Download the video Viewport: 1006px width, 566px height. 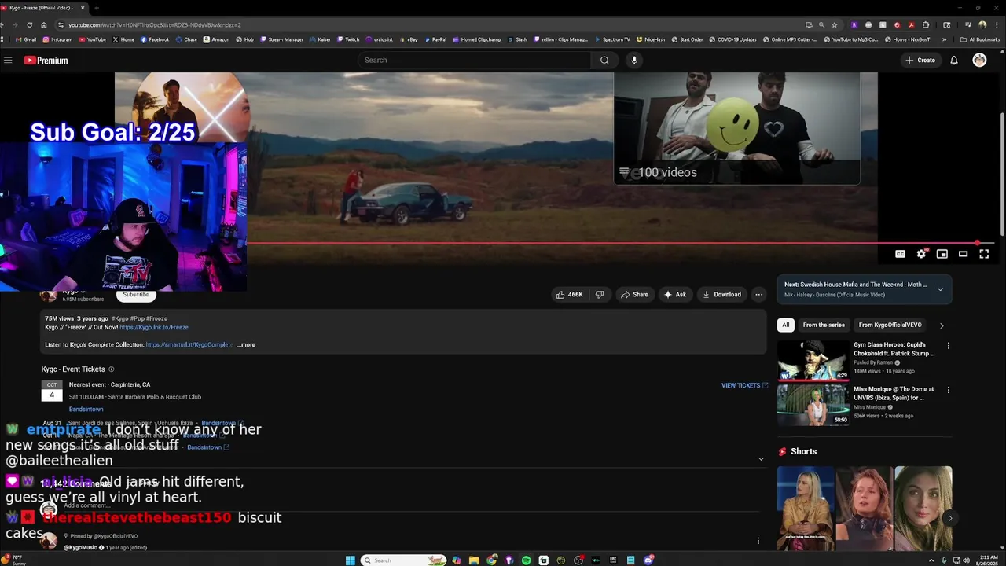coord(721,295)
